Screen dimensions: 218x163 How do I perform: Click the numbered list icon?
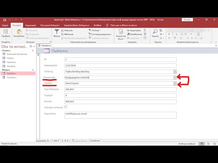pos(209,30)
